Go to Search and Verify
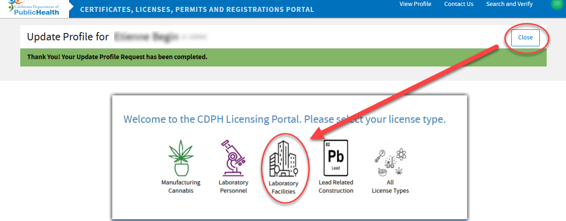This screenshot has width=566, height=221. 509,4
